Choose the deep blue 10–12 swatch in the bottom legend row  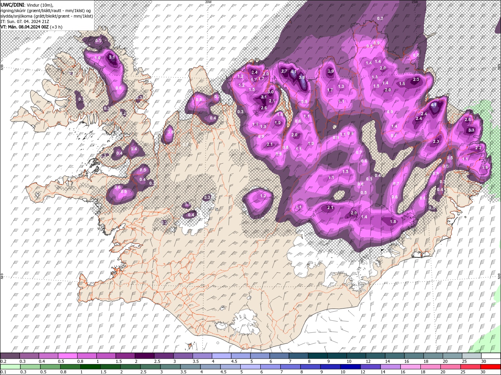pos(350,366)
